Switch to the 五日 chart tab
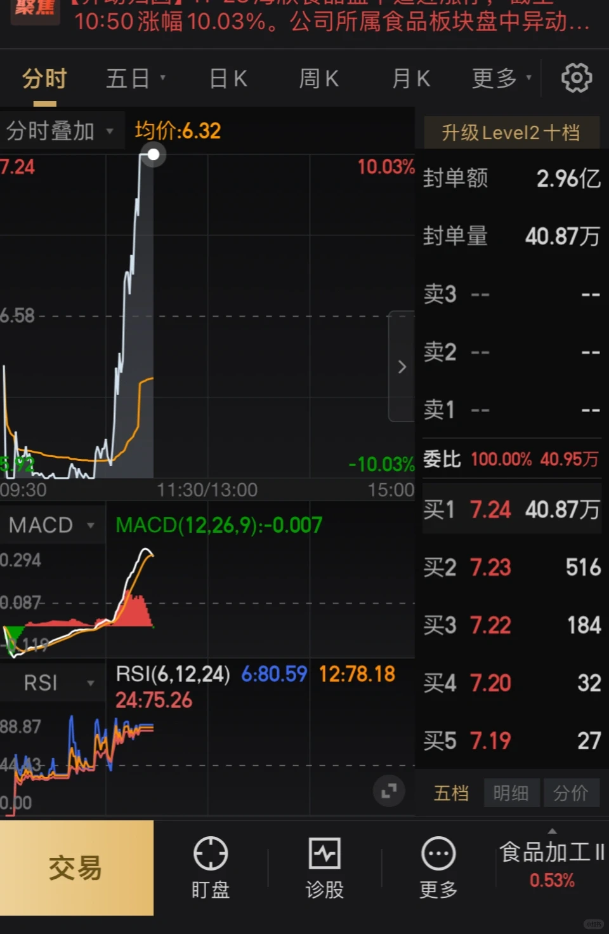 [x=129, y=77]
